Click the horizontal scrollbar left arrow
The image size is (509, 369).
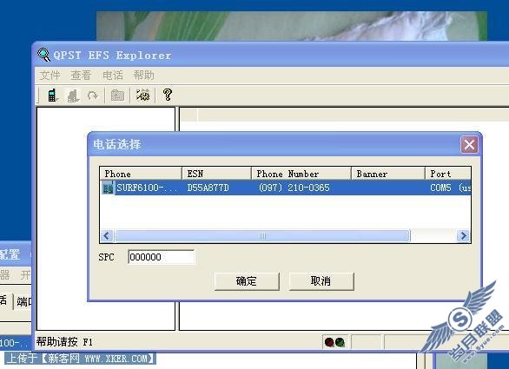point(107,235)
